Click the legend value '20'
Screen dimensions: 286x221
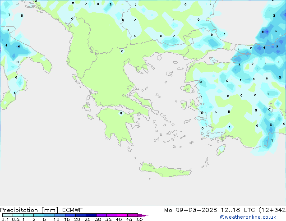tap(77, 219)
